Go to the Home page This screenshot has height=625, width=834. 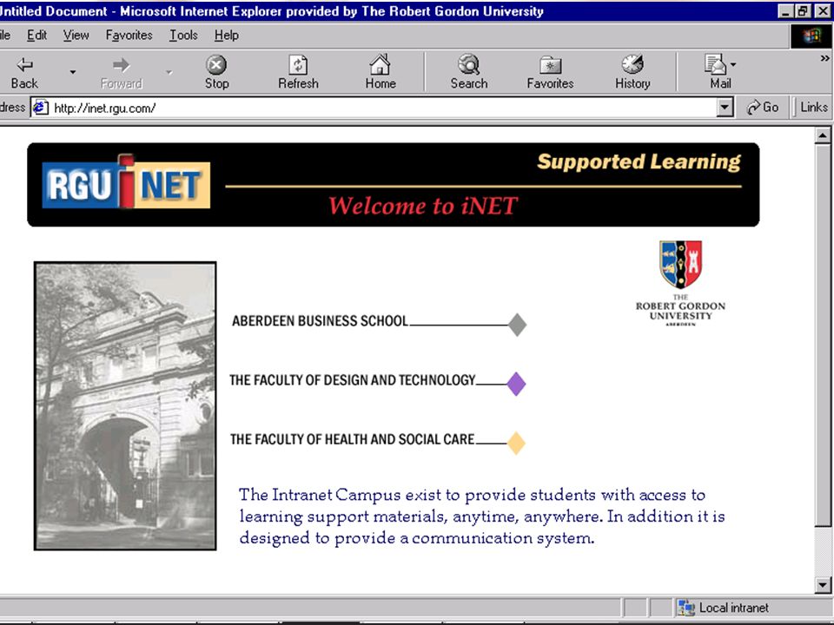(381, 73)
